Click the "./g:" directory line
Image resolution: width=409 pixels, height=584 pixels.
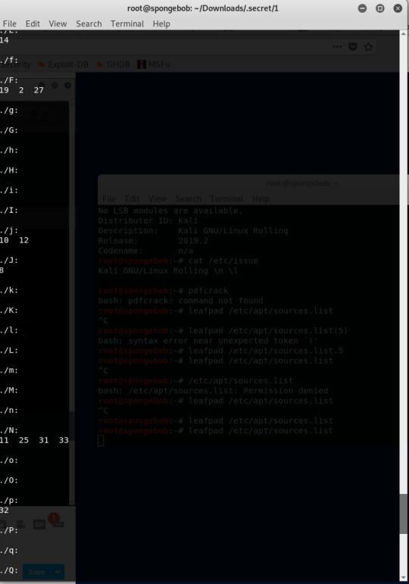9,111
